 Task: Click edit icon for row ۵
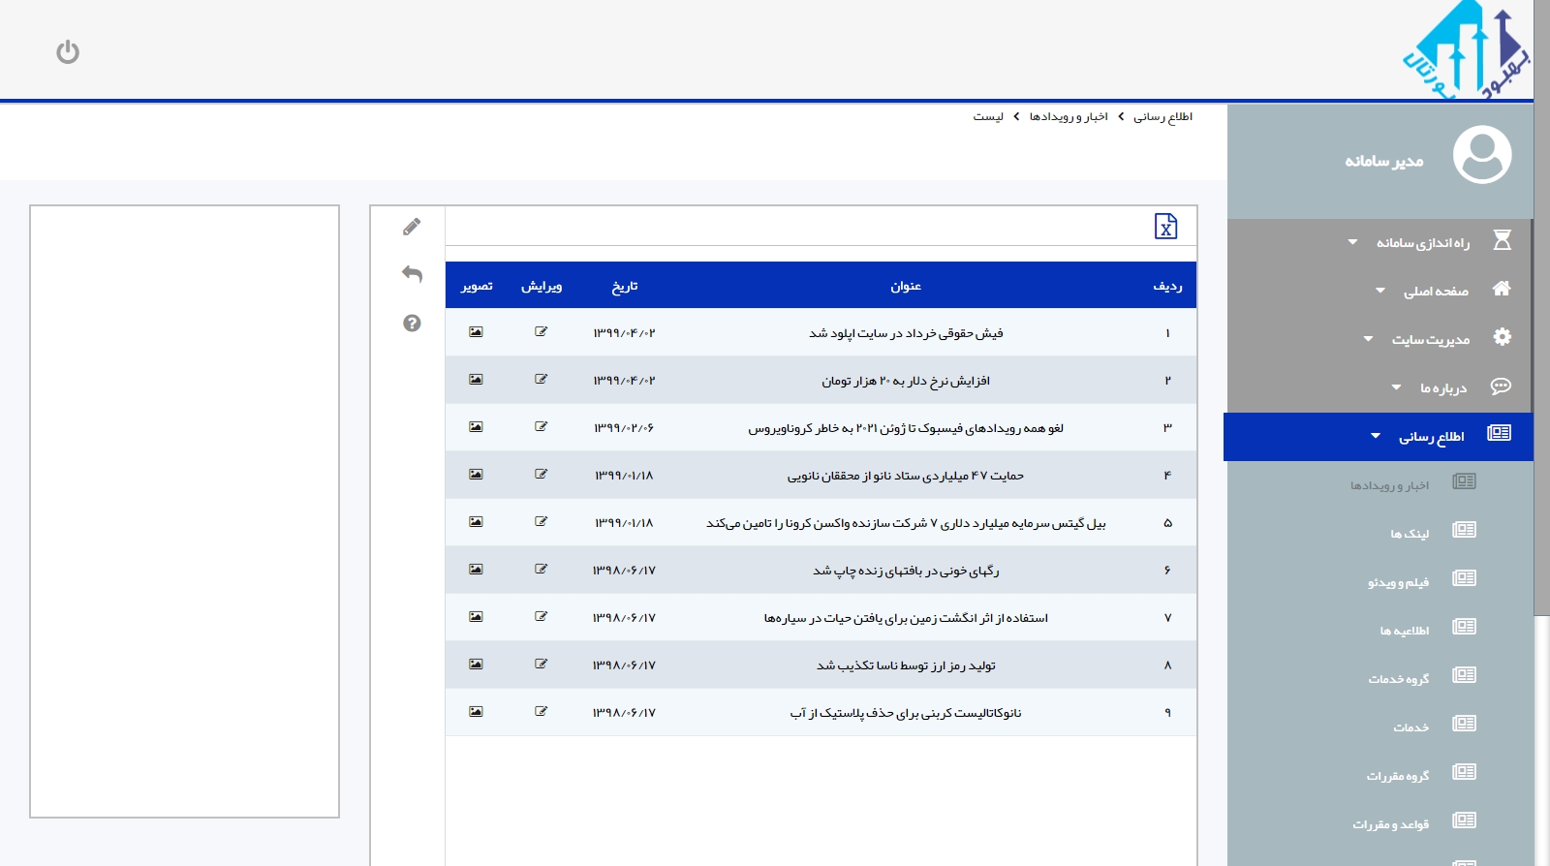point(541,522)
